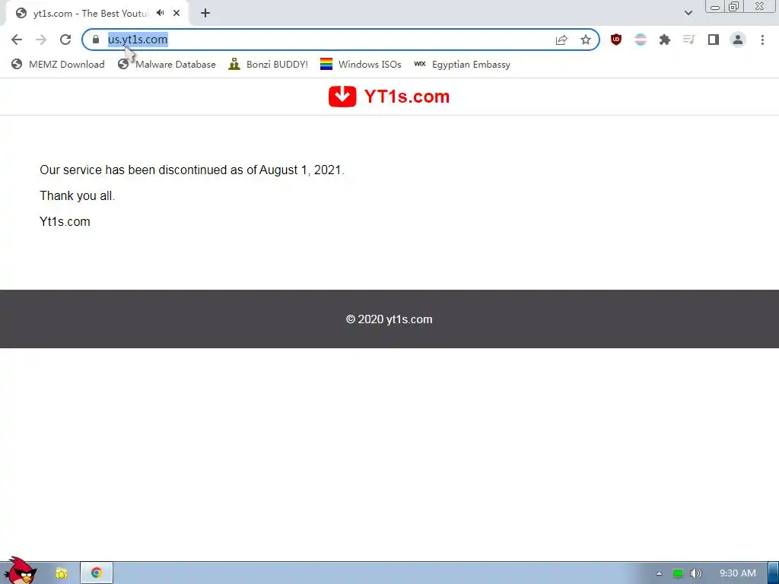
Task: Go back to the previous page
Action: (17, 40)
